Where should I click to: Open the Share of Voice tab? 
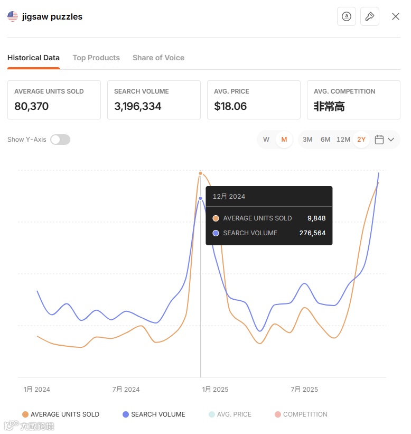[x=158, y=58]
